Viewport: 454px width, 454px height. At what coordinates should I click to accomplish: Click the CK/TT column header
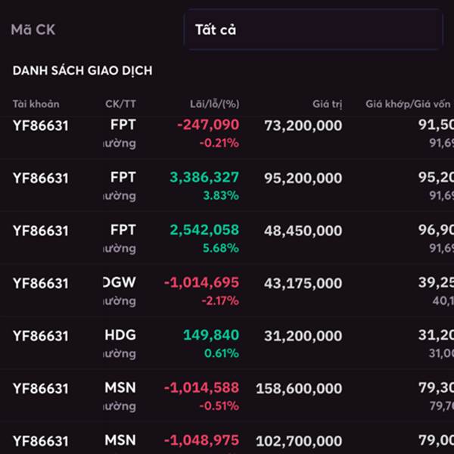pos(121,104)
